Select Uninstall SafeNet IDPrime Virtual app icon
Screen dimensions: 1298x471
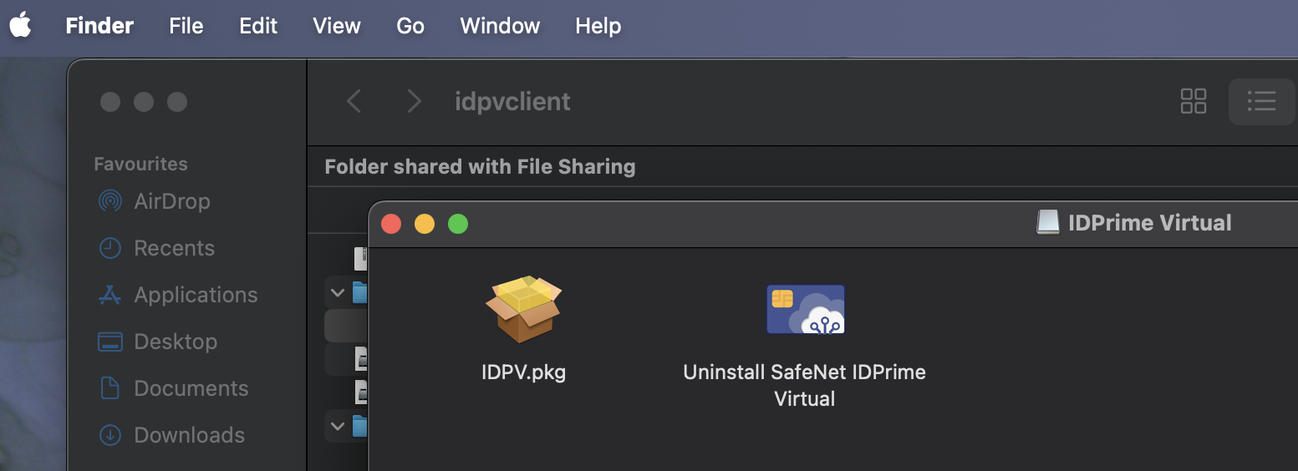[806, 309]
